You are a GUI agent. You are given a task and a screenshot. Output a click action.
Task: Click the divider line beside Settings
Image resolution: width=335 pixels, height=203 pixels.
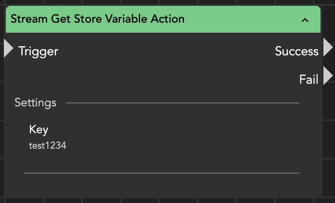point(182,103)
